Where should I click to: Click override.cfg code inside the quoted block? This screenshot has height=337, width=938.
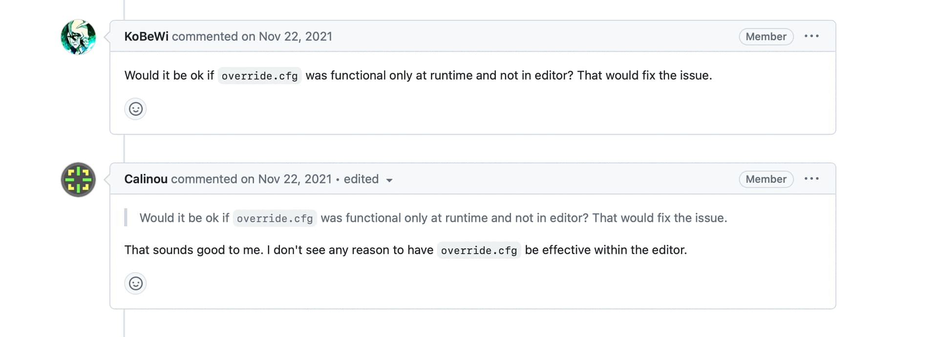pos(275,218)
